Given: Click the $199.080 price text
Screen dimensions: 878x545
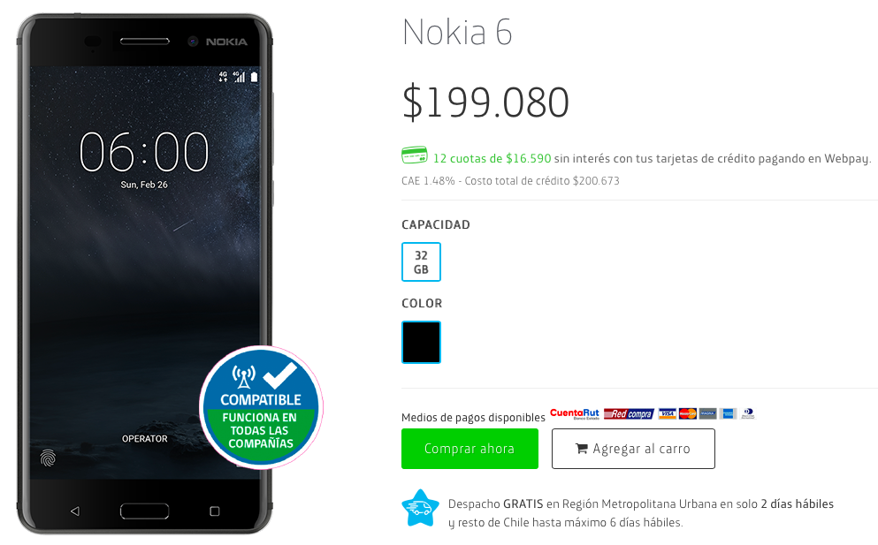Looking at the screenshot, I should click(485, 102).
